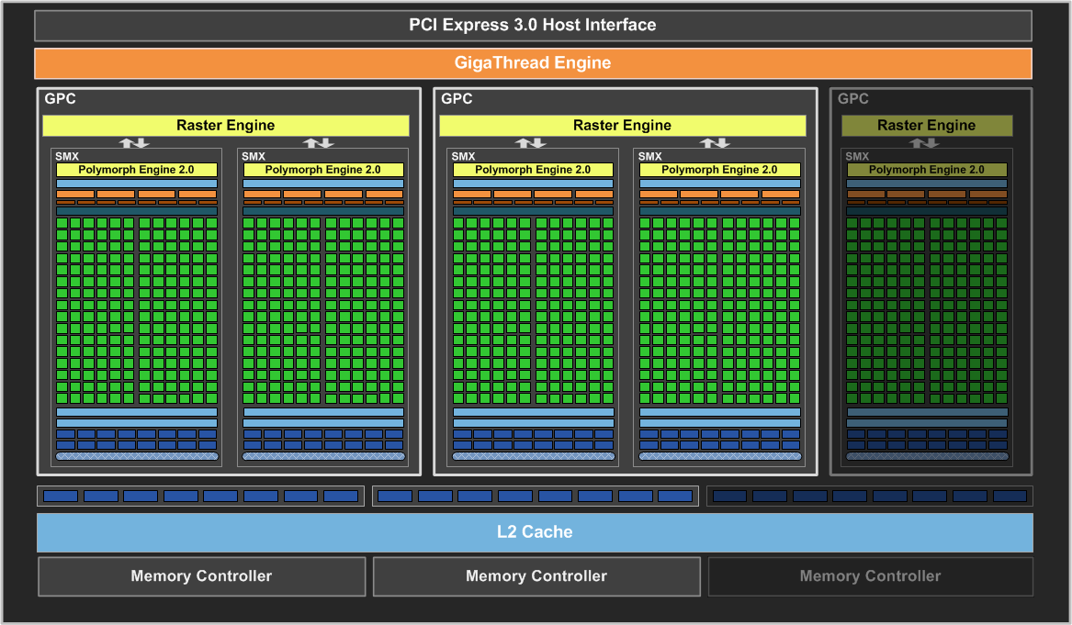Click Polymorph Engine 2.0 in the leftmost SMX
The height and width of the screenshot is (625, 1072).
pos(137,170)
